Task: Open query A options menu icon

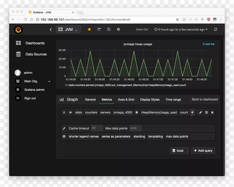Action: point(206,112)
